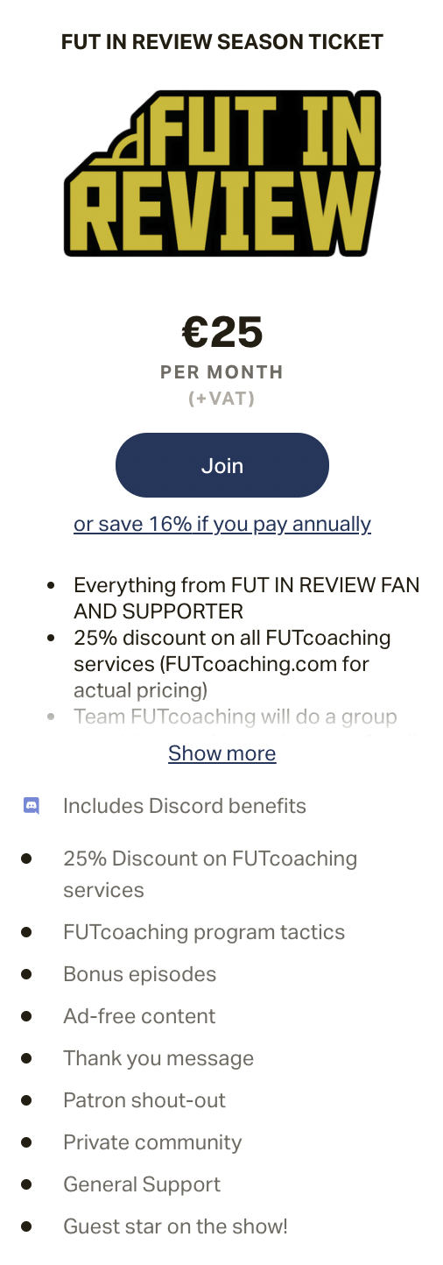
Task: Click the PER MONTH label
Action: pos(222,372)
